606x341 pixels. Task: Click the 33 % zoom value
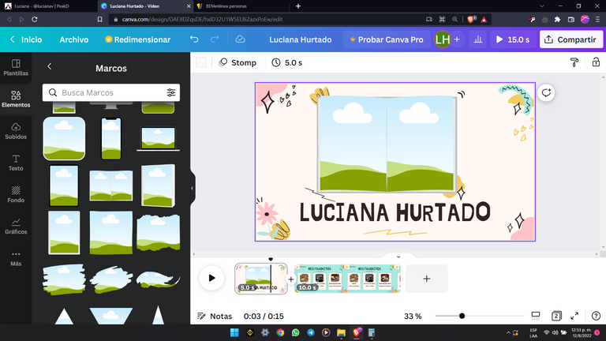point(413,317)
